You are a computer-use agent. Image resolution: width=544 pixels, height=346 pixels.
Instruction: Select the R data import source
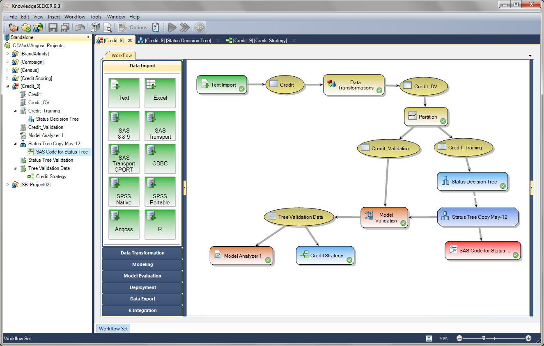tap(160, 224)
